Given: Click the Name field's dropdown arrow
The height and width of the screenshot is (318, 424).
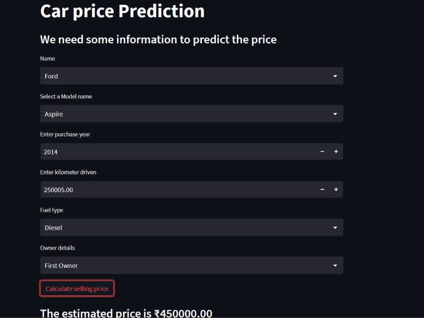Looking at the screenshot, I should click(x=335, y=76).
